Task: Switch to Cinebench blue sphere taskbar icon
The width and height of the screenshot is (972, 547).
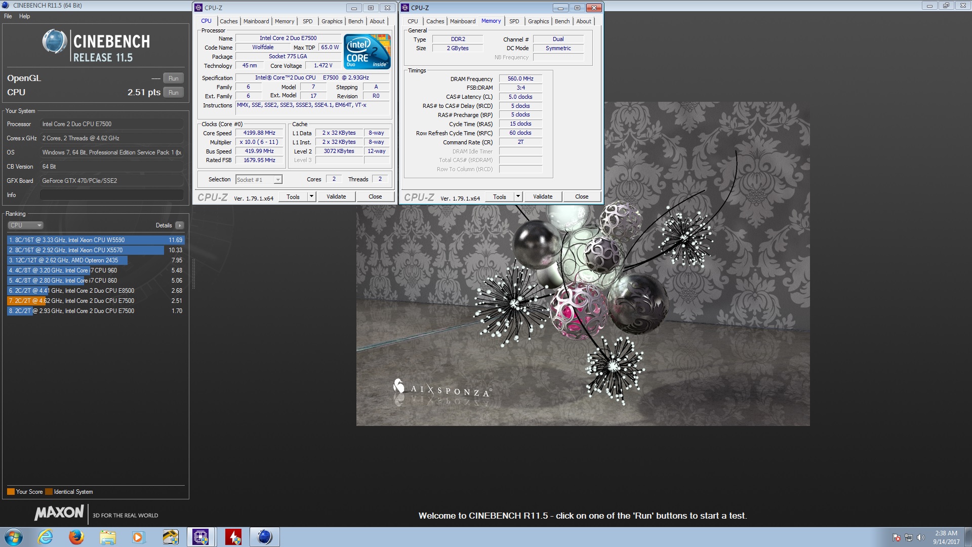Action: (265, 537)
